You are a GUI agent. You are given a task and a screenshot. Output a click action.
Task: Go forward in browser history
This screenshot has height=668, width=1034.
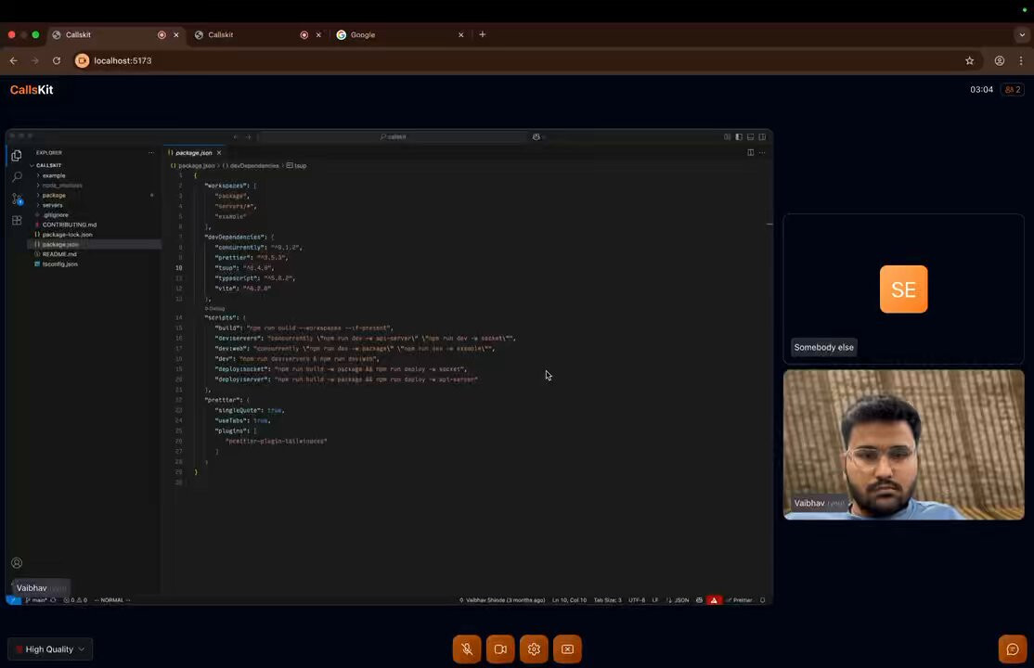(x=35, y=60)
